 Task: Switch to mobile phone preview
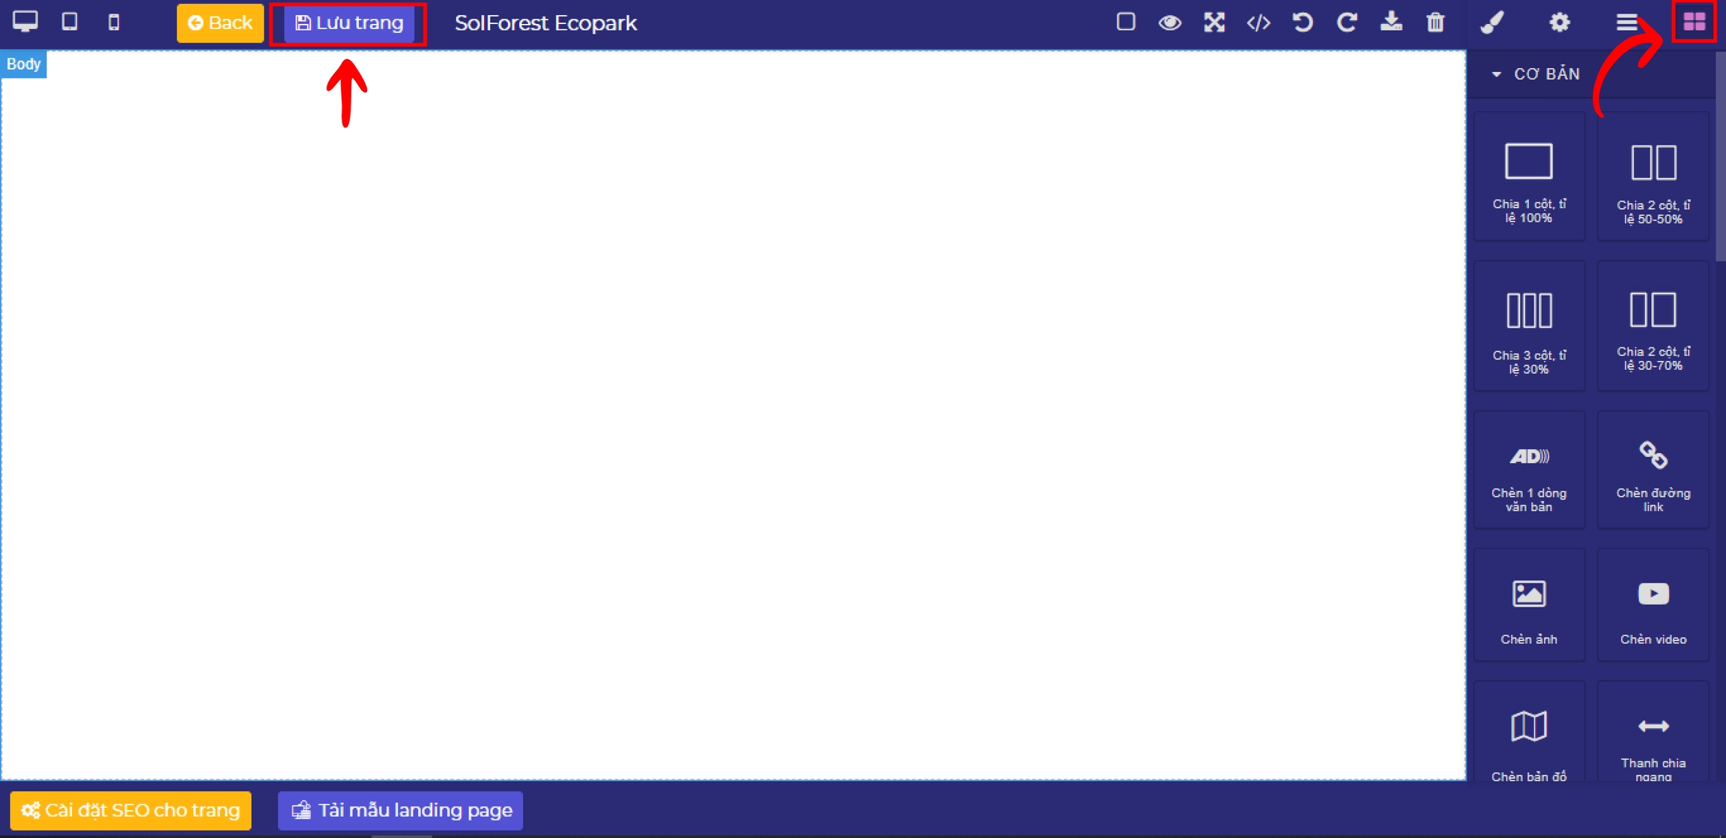[x=114, y=22]
